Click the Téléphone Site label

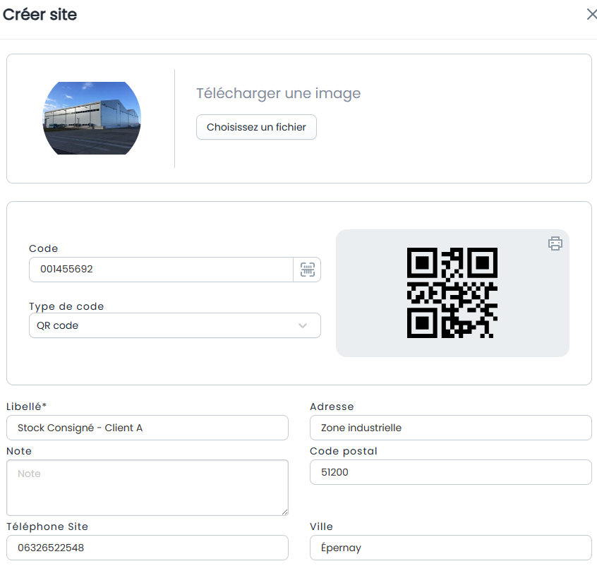[x=47, y=526]
